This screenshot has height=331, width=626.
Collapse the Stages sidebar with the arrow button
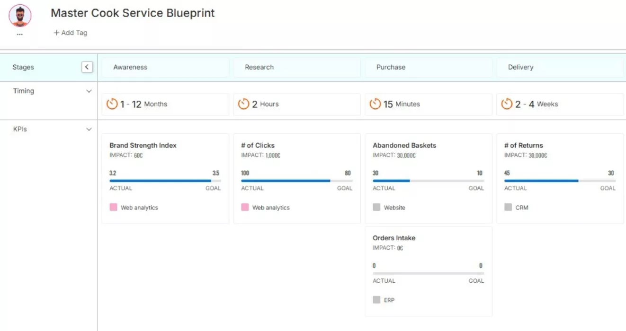[87, 67]
